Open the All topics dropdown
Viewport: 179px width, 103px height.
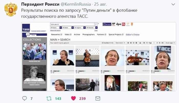coord(56,28)
